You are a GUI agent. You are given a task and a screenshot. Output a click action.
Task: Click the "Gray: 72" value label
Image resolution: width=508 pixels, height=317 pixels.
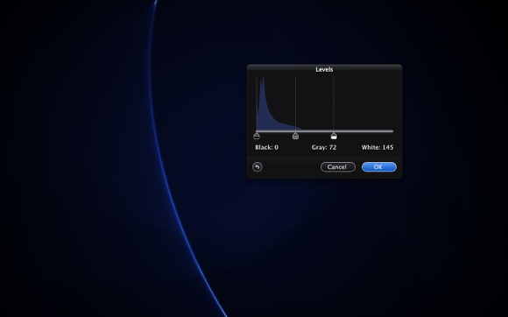tap(324, 147)
